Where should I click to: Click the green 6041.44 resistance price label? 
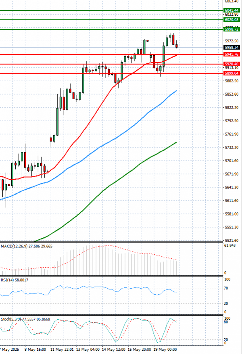[232, 10]
